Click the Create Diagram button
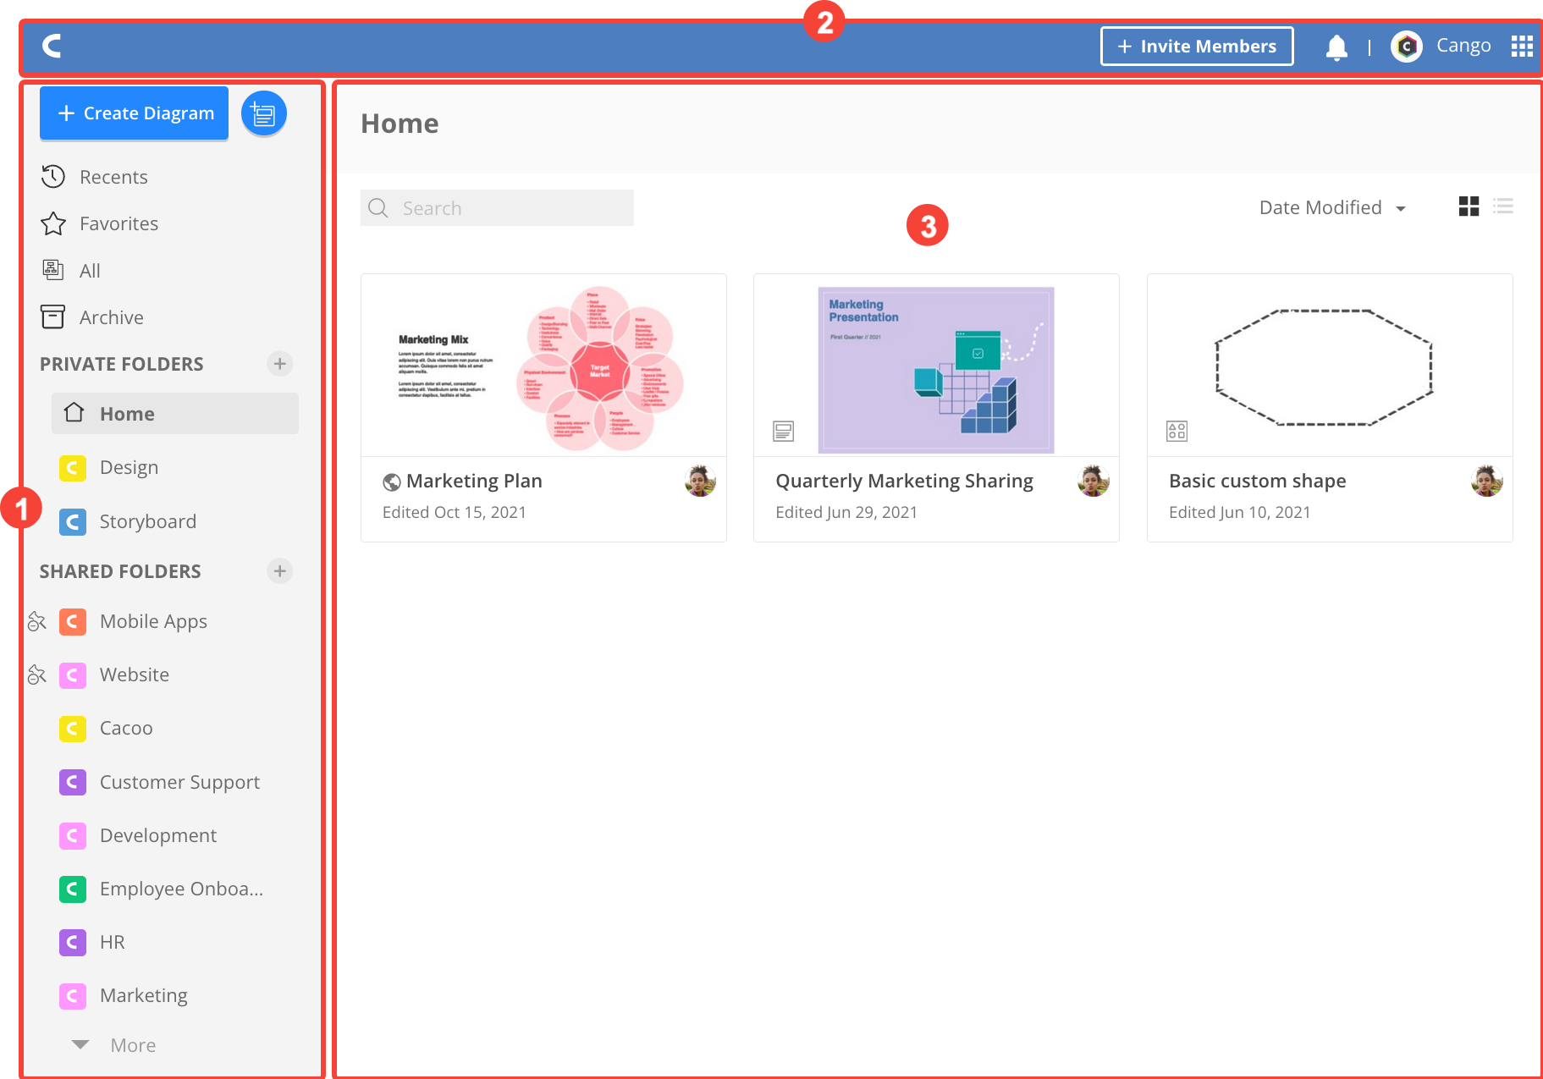The height and width of the screenshot is (1079, 1543). click(133, 113)
